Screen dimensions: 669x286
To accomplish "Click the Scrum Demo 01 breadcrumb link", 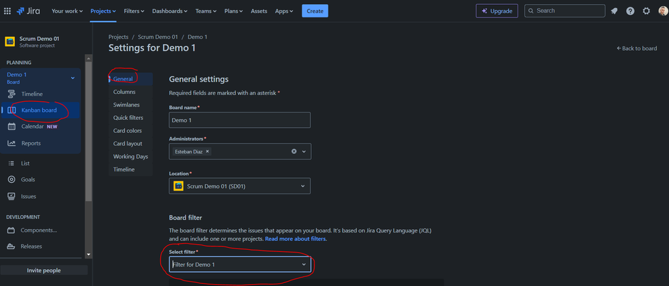I will 158,37.
